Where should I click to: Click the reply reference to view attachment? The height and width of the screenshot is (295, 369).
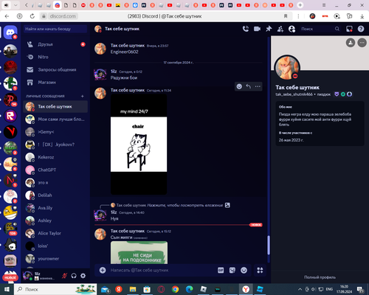click(170, 205)
